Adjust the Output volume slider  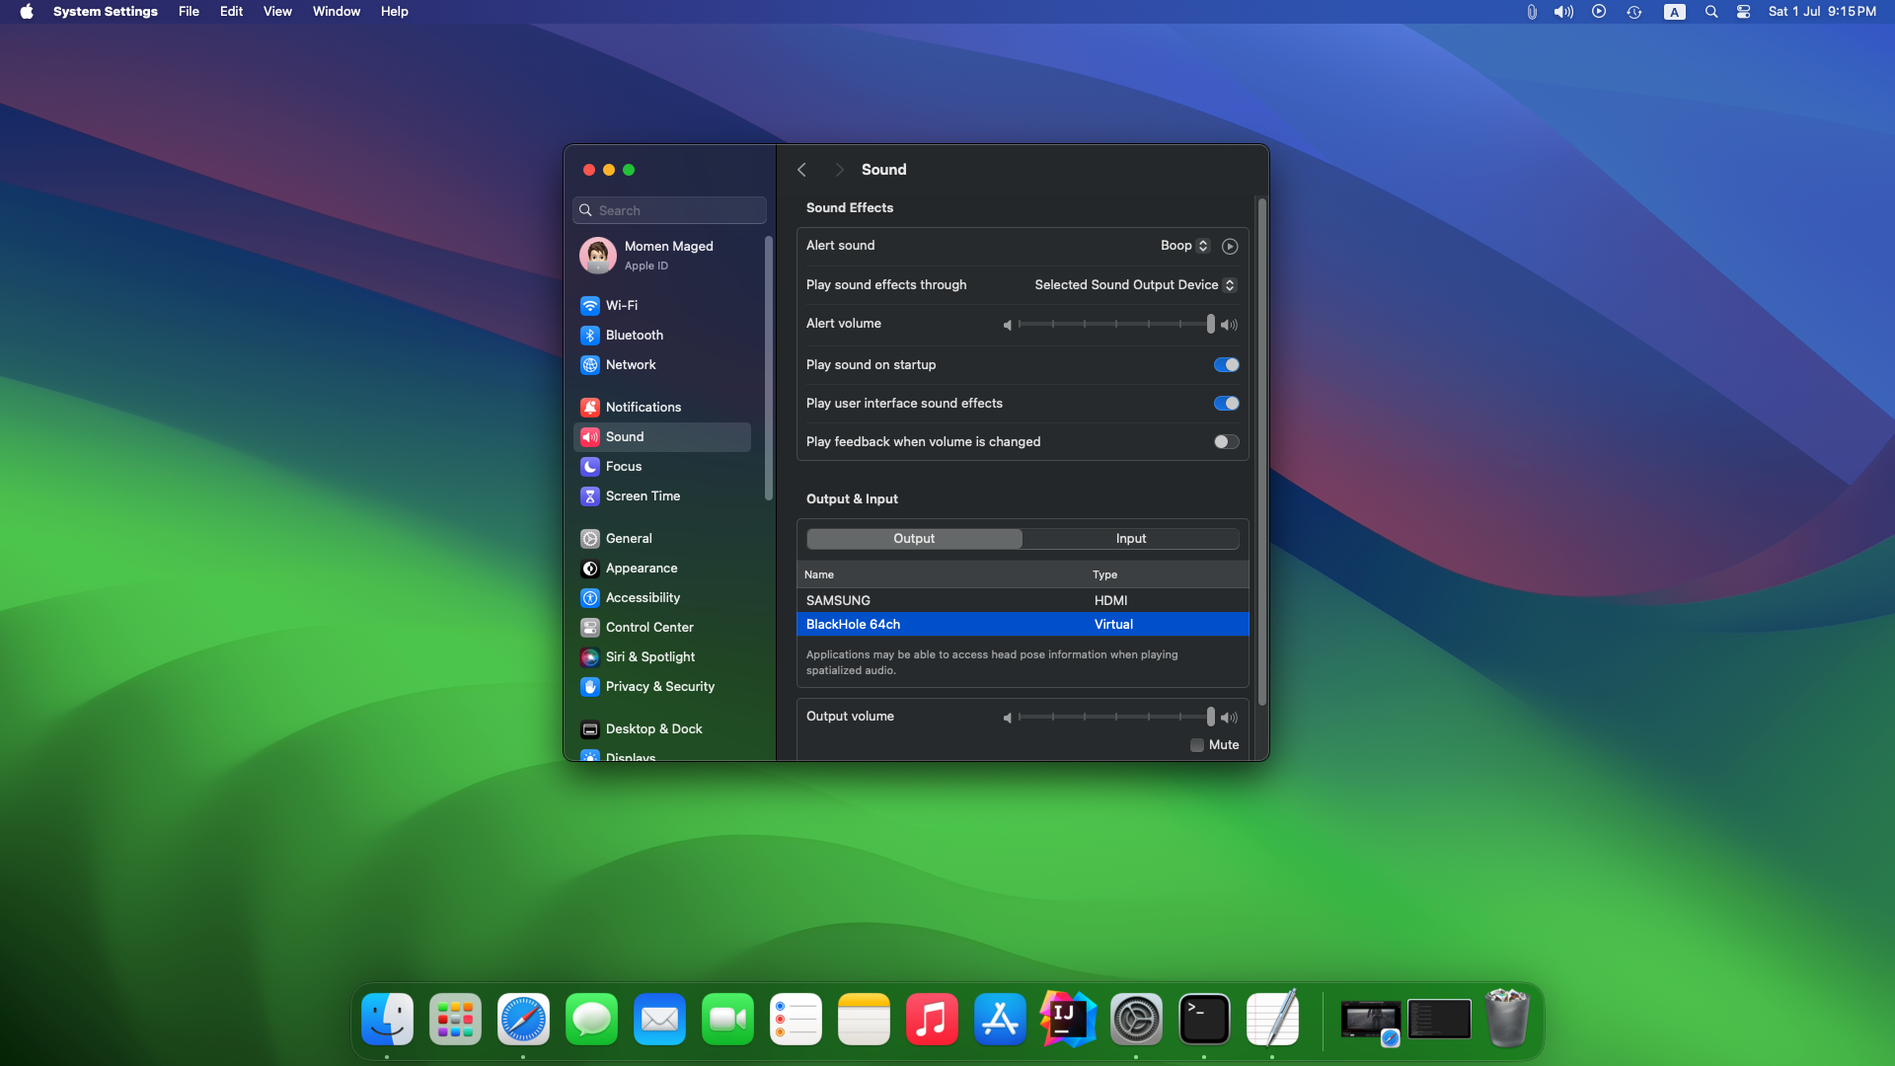1110,718
